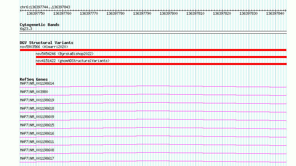
Task: Click ruler position 136397780
Action: (x=115, y=13)
